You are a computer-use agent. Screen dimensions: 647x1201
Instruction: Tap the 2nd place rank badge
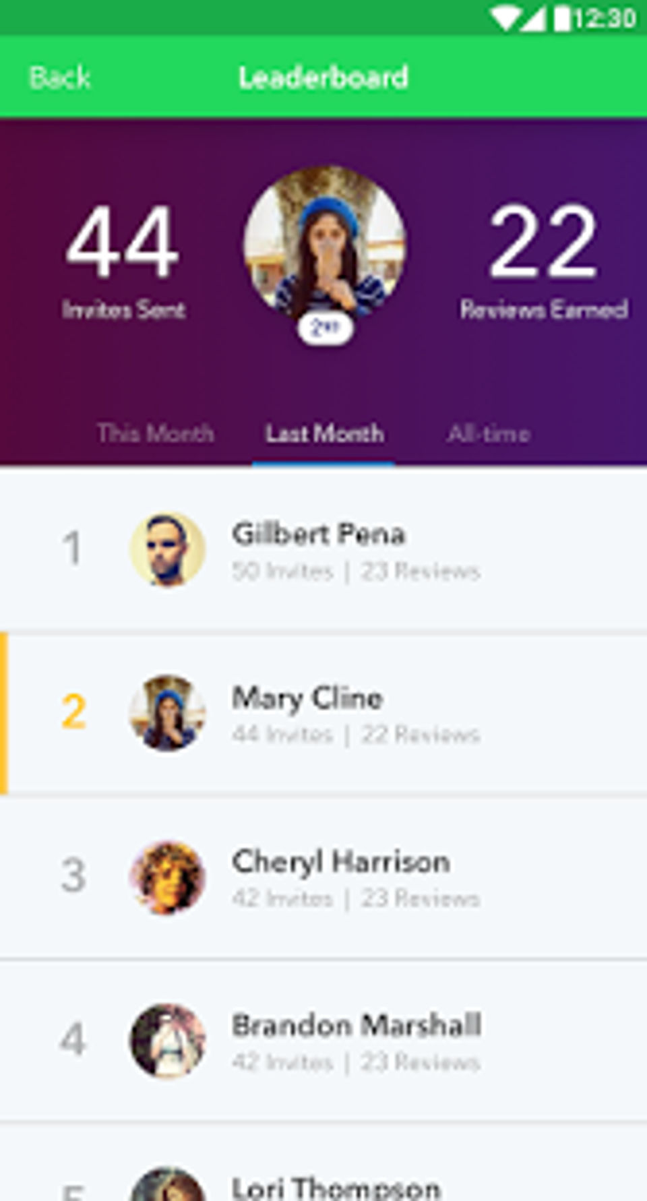tap(325, 329)
